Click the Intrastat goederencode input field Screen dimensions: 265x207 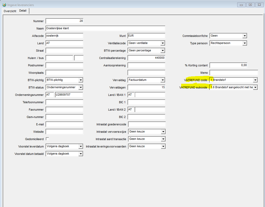[147, 124]
